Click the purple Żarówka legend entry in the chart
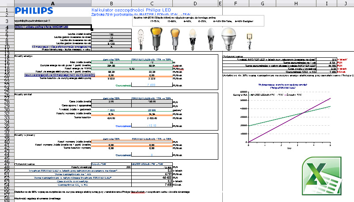 click(293, 95)
